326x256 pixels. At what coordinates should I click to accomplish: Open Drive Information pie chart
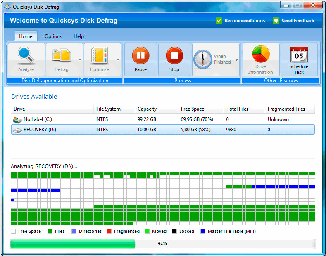261,54
